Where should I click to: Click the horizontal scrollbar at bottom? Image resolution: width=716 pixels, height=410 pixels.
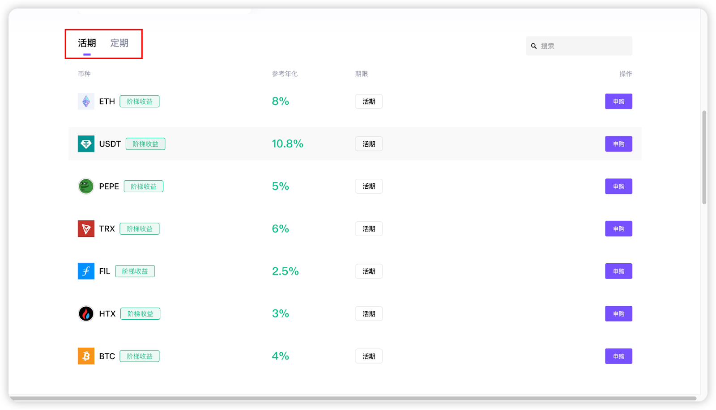pos(353,398)
